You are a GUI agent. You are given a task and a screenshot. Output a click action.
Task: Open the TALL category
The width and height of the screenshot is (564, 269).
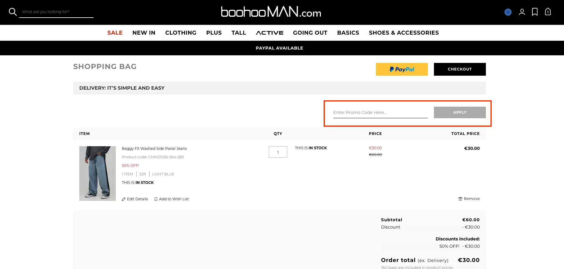pos(239,33)
